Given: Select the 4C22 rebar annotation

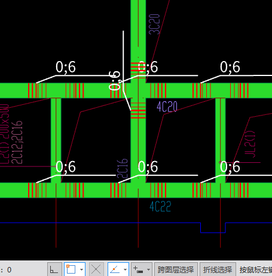Looking at the screenshot, I should click(x=160, y=207).
